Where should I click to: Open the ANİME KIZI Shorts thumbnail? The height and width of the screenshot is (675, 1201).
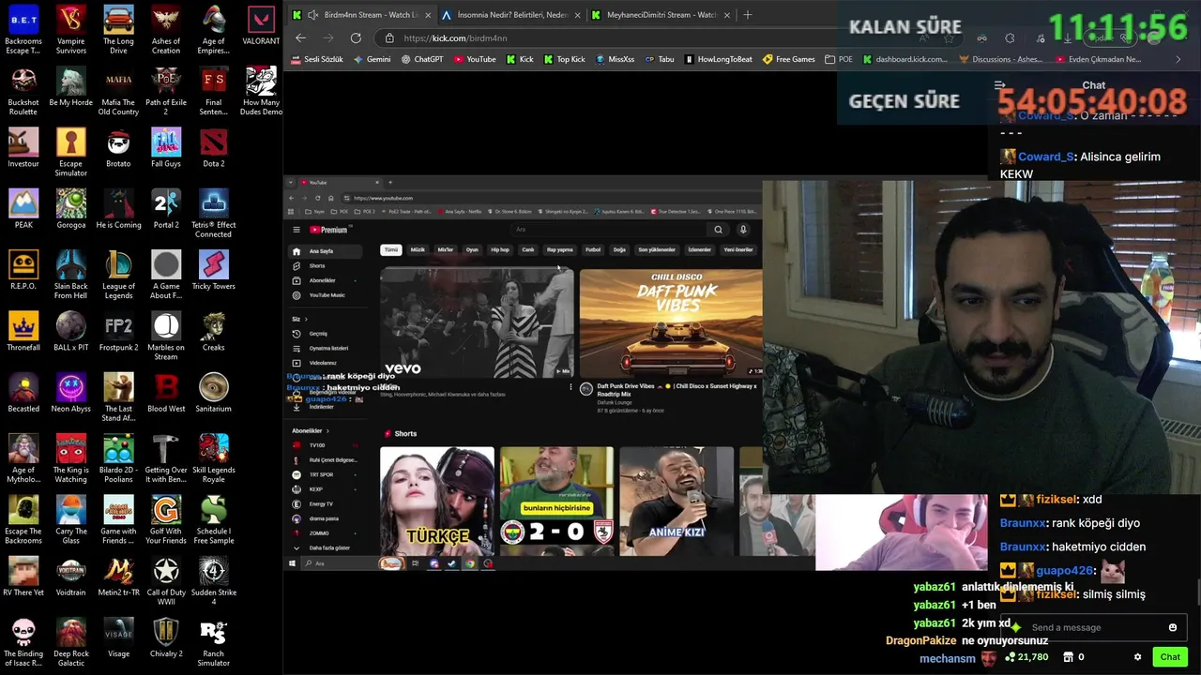[x=677, y=502]
